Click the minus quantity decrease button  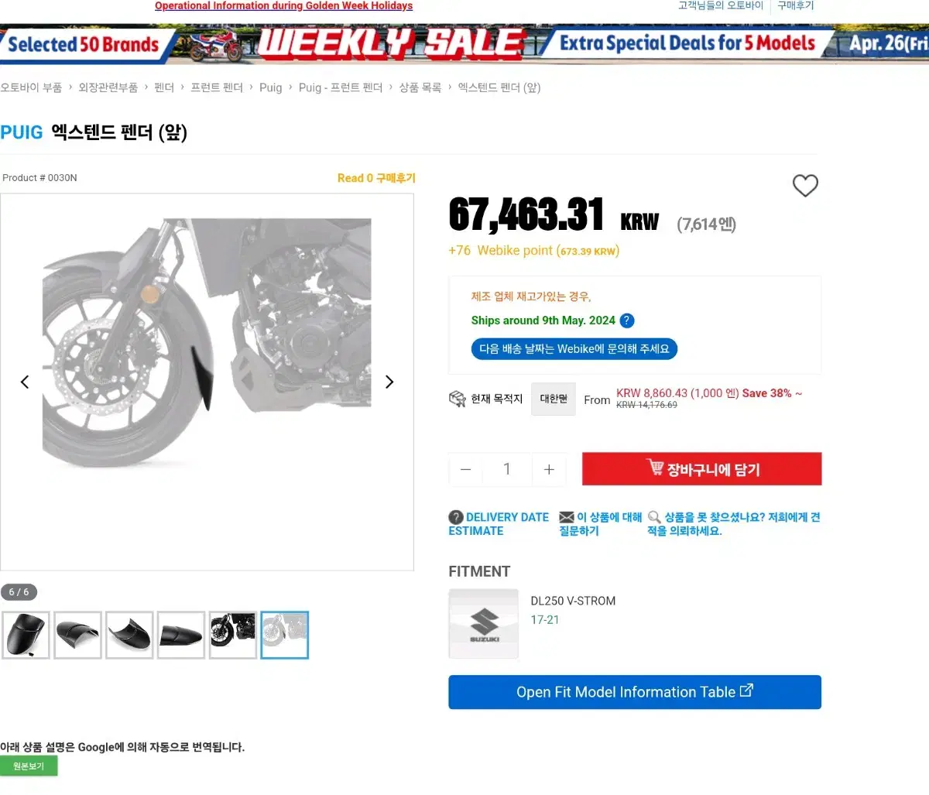[465, 469]
